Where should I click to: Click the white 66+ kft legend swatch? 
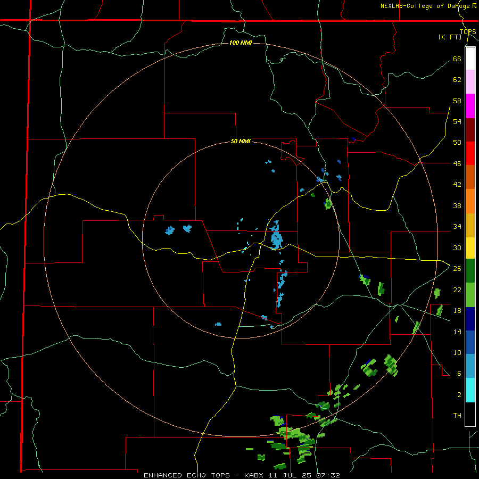tap(470, 59)
